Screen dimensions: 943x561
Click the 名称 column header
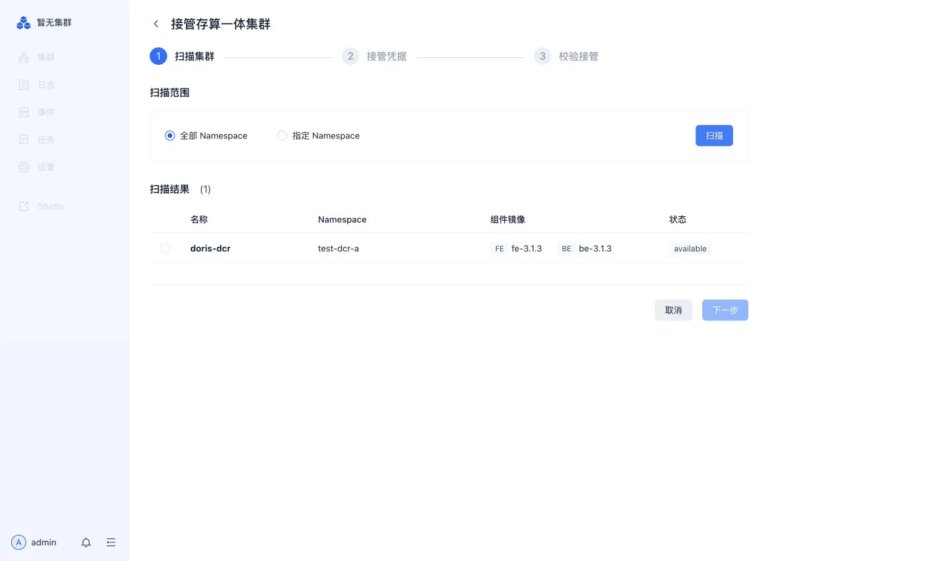coord(199,219)
